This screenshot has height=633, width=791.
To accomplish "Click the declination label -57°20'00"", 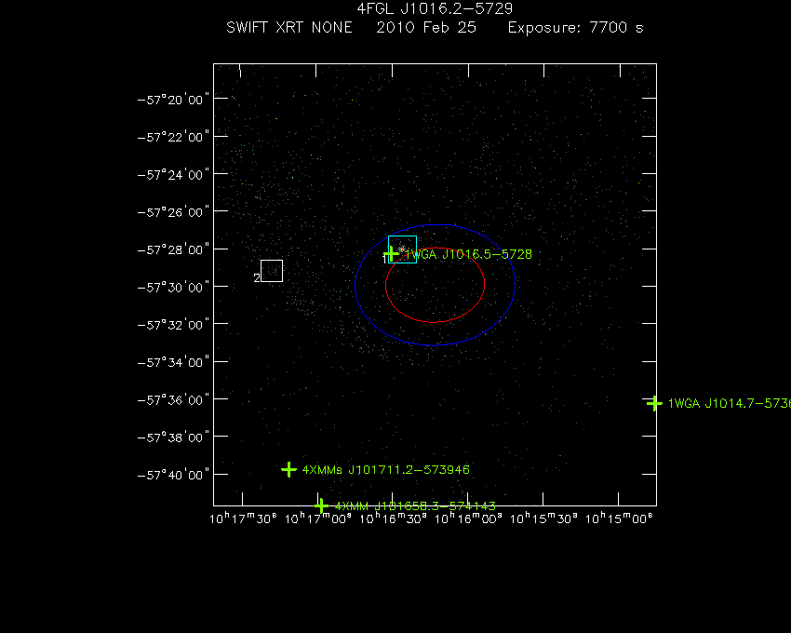I will pos(173,100).
